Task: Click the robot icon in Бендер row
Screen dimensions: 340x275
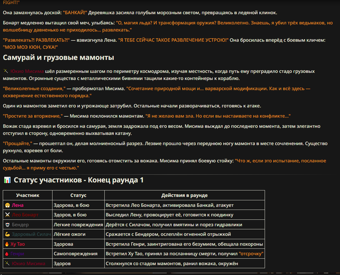Action: (8, 225)
